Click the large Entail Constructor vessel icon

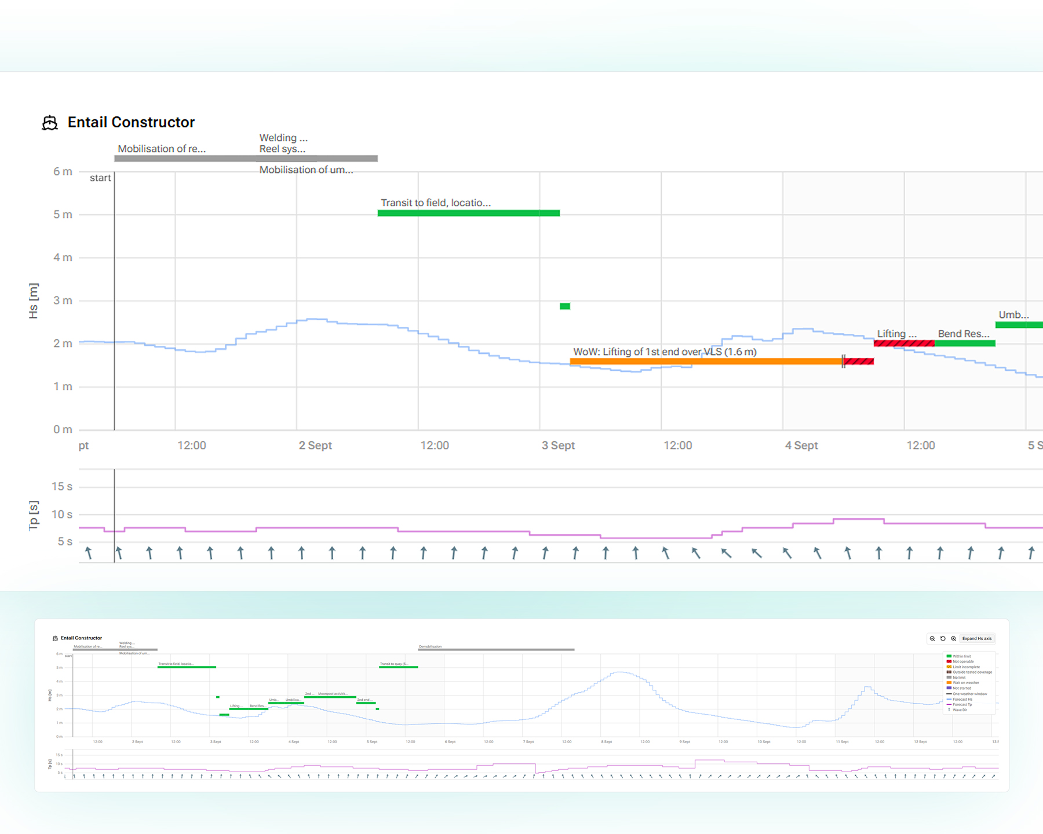click(x=50, y=123)
